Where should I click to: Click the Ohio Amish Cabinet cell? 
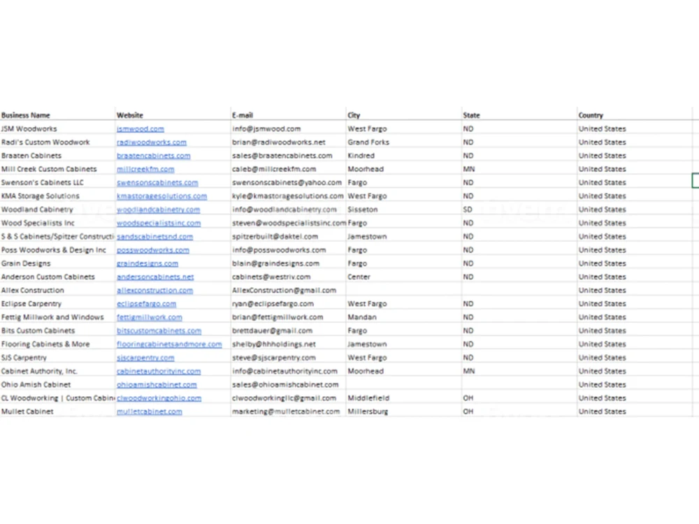tap(57, 384)
